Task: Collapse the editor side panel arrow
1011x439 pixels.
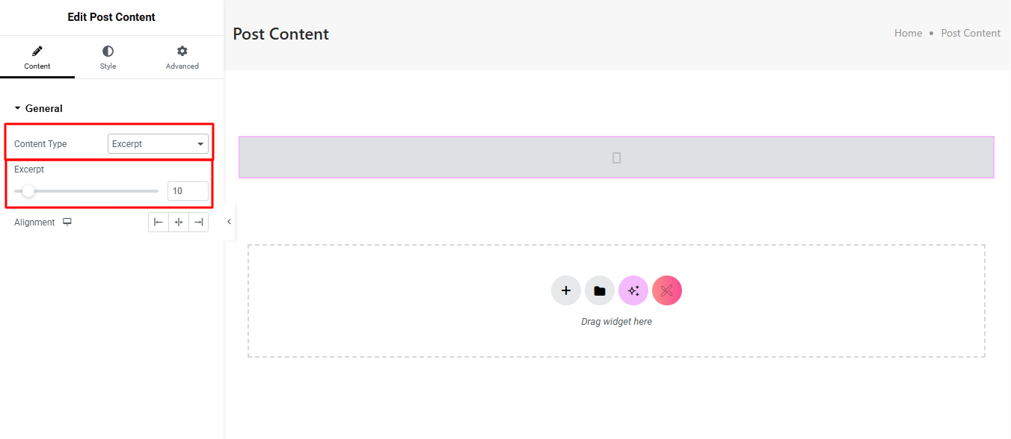Action: 229,222
